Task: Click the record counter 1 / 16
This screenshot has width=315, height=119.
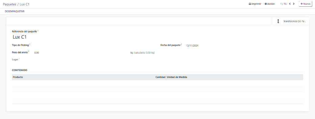Action: [x=283, y=4]
